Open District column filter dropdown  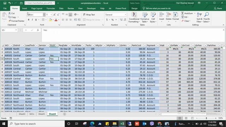23,46
